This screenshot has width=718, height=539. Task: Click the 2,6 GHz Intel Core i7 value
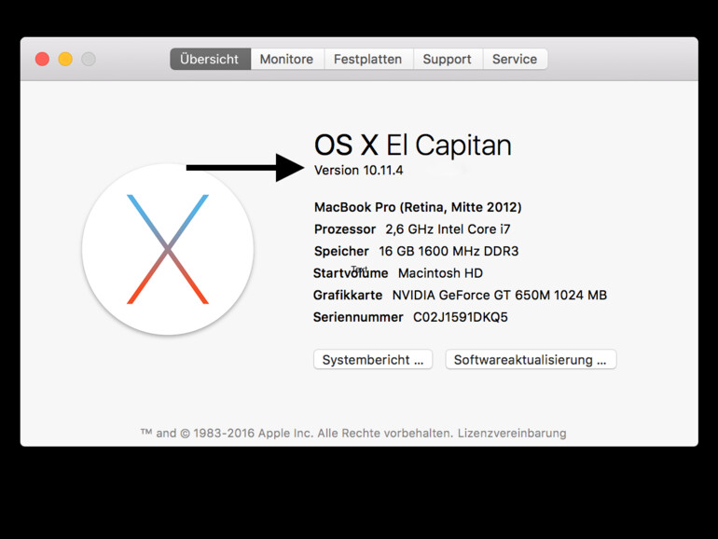pyautogui.click(x=448, y=229)
